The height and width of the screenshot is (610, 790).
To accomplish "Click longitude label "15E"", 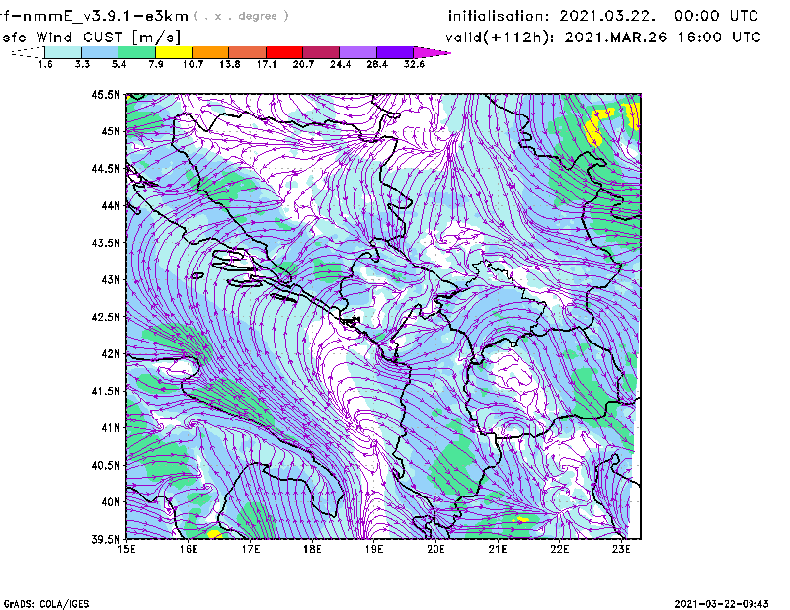I will [x=126, y=549].
